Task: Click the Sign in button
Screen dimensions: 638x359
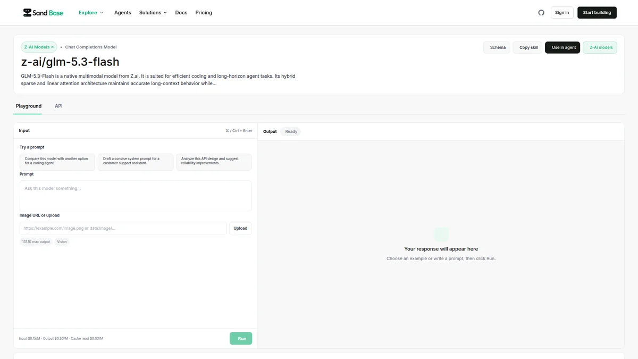Action: (x=562, y=12)
